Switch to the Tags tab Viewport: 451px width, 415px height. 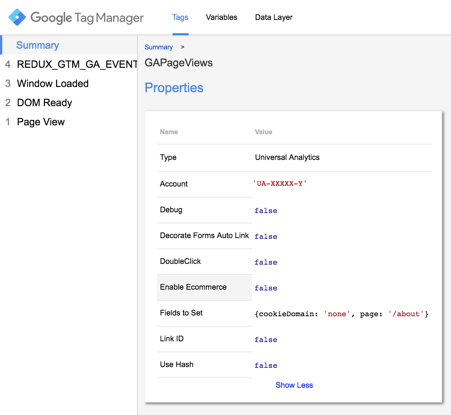180,17
